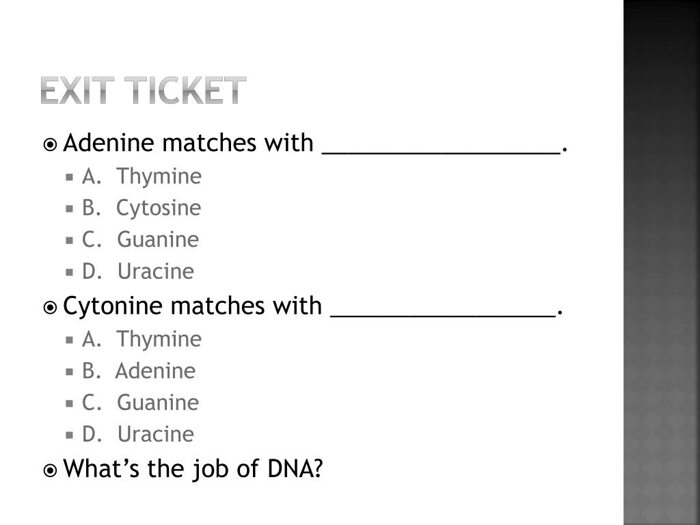
Task: Select the Exit Ticket slide title
Action: click(142, 91)
